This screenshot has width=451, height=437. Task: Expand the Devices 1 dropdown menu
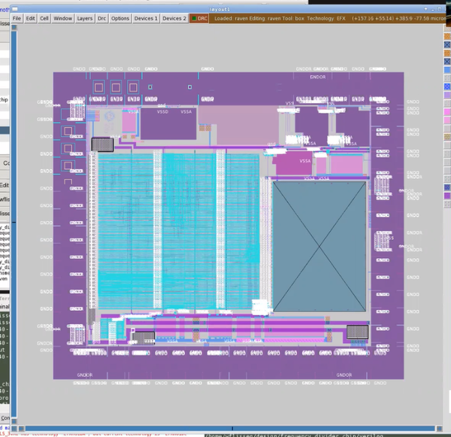[146, 18]
